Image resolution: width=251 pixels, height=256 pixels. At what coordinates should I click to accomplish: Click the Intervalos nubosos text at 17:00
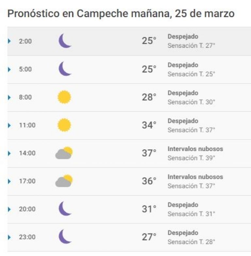(x=195, y=177)
